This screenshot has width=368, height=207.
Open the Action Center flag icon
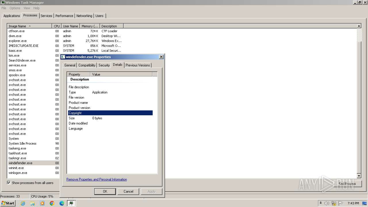pyautogui.click(x=341, y=203)
